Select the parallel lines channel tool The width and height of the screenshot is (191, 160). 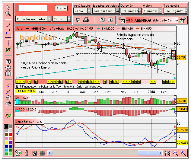click(8, 86)
